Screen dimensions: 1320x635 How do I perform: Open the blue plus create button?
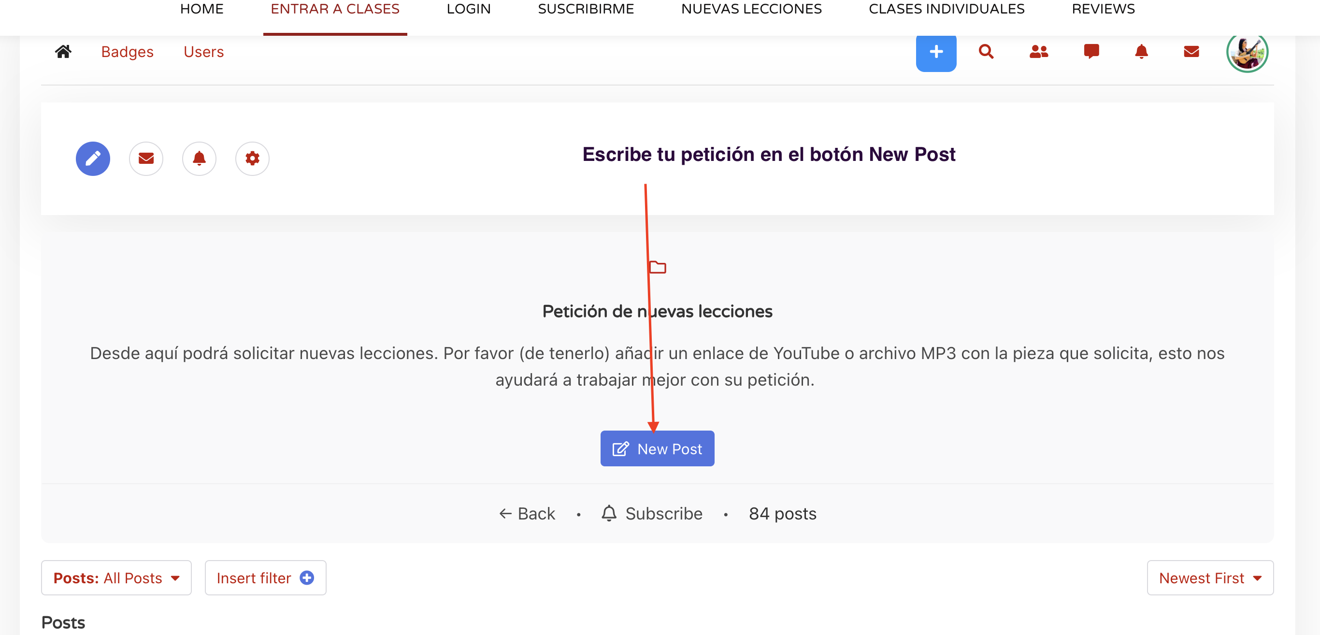(936, 52)
